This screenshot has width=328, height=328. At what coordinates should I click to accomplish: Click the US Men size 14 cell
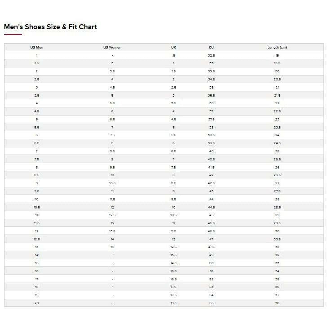37,255
